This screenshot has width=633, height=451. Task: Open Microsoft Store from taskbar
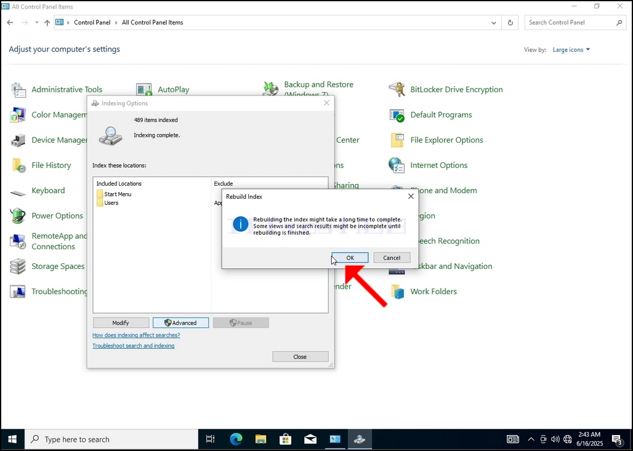point(286,439)
